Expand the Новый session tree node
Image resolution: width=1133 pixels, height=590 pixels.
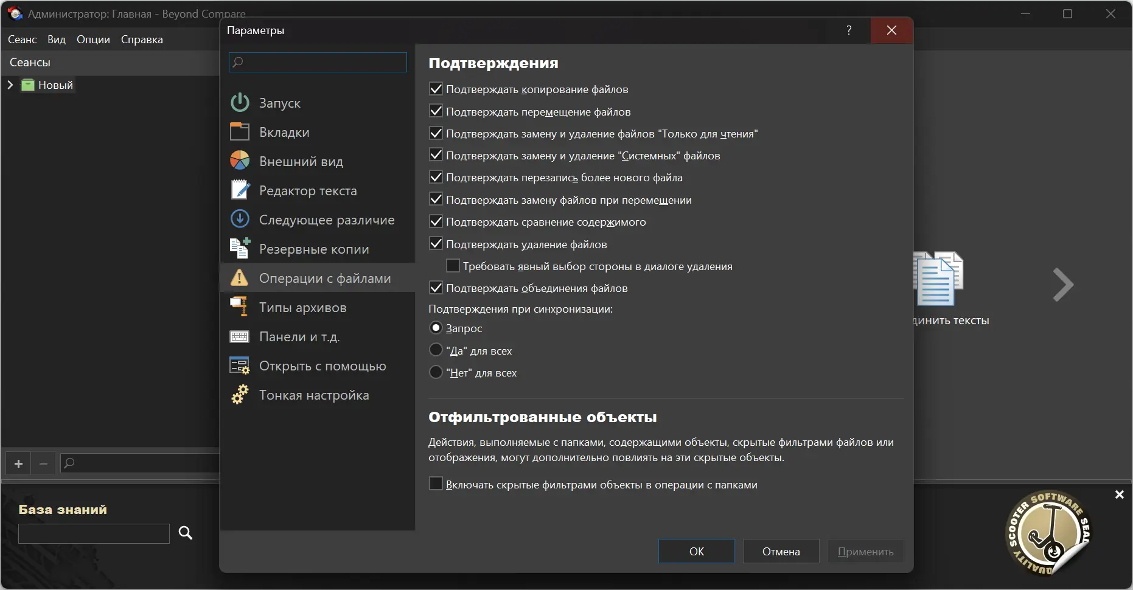(10, 85)
